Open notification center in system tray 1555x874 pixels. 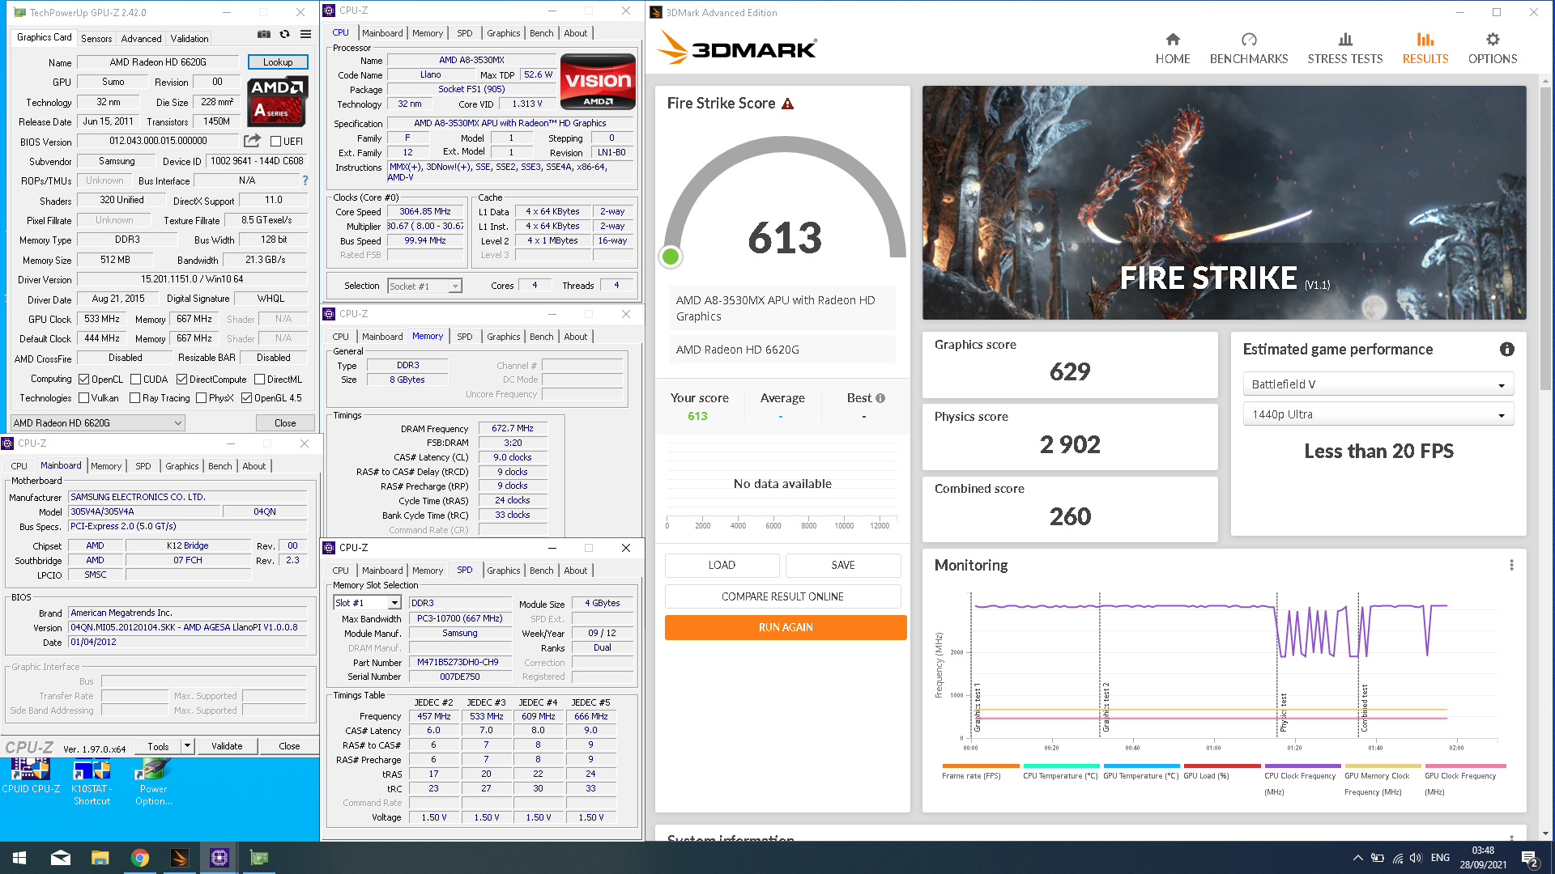(x=1529, y=859)
